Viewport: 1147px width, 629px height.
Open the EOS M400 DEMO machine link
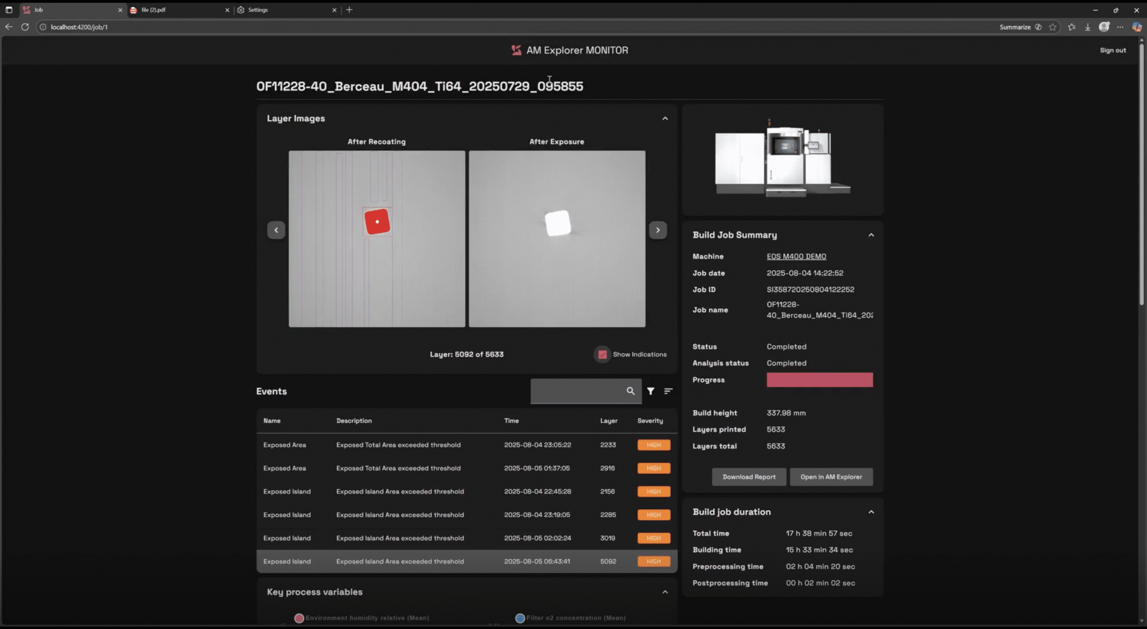pos(796,256)
